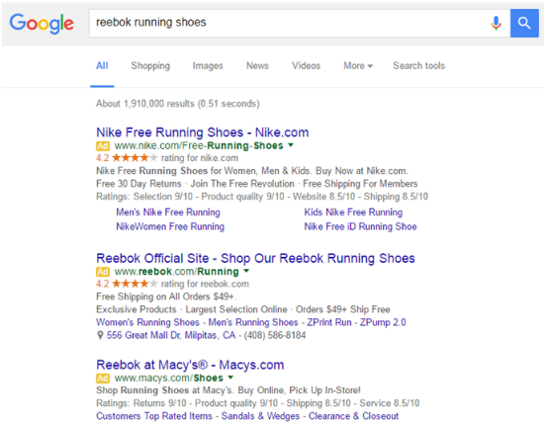Open ZPump 2.0 sitelink
548x426 pixels.
(x=383, y=322)
